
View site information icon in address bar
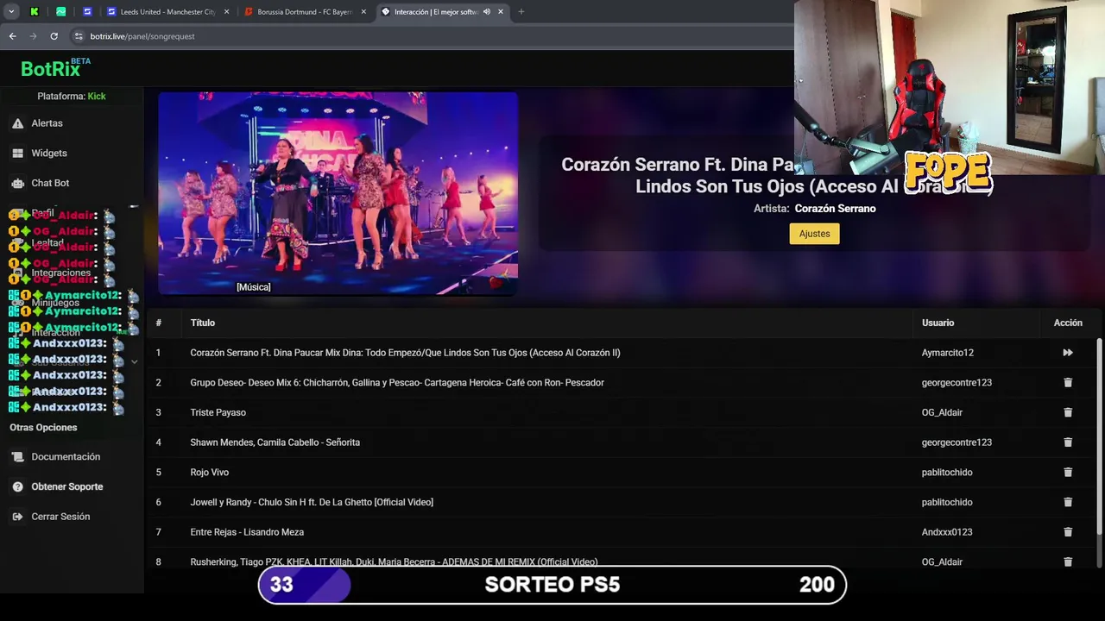79,36
